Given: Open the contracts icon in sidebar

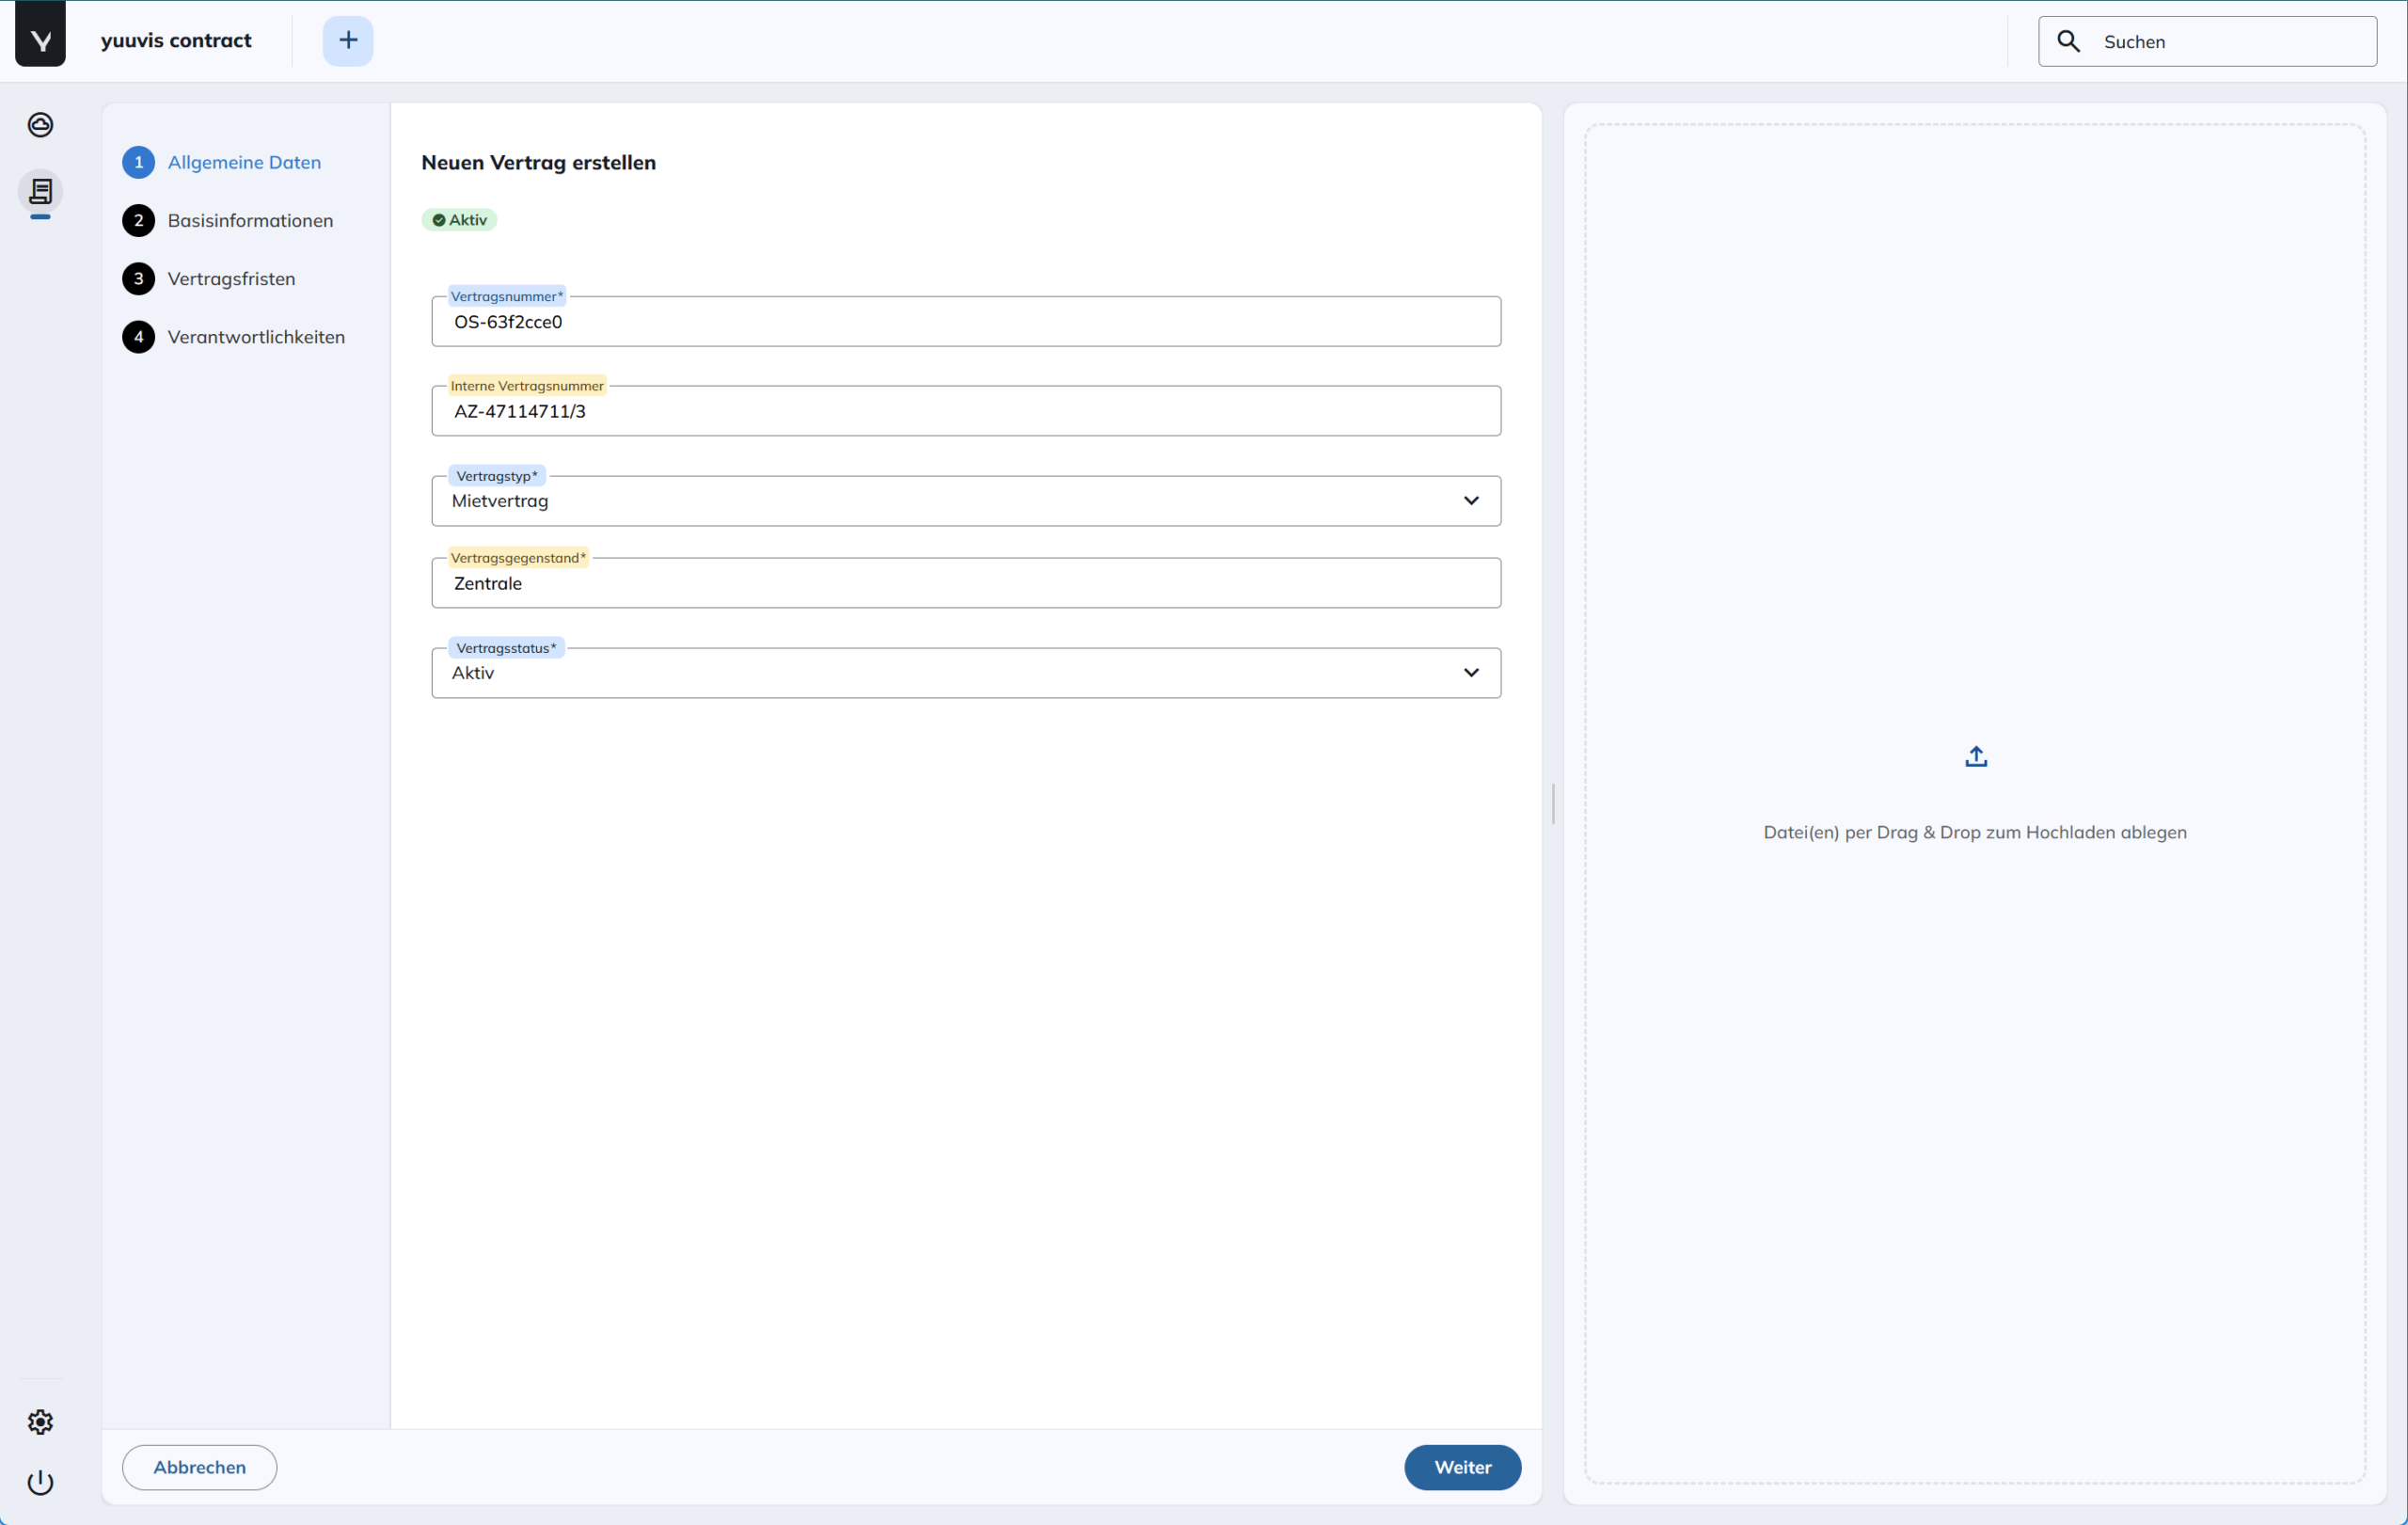Looking at the screenshot, I should 40,191.
